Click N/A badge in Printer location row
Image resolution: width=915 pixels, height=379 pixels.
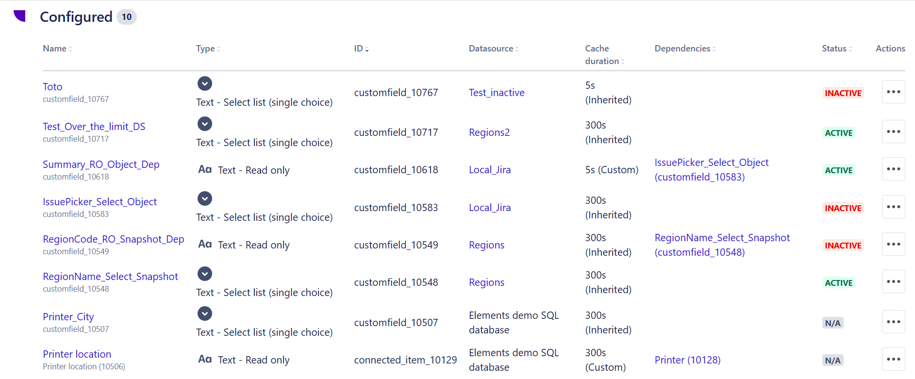(832, 361)
